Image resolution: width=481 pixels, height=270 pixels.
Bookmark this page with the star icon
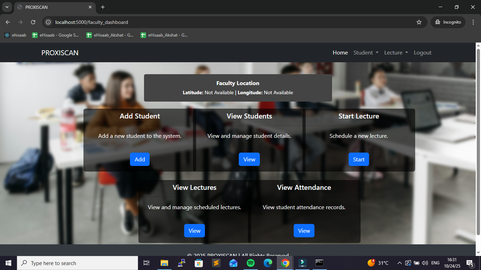point(419,22)
